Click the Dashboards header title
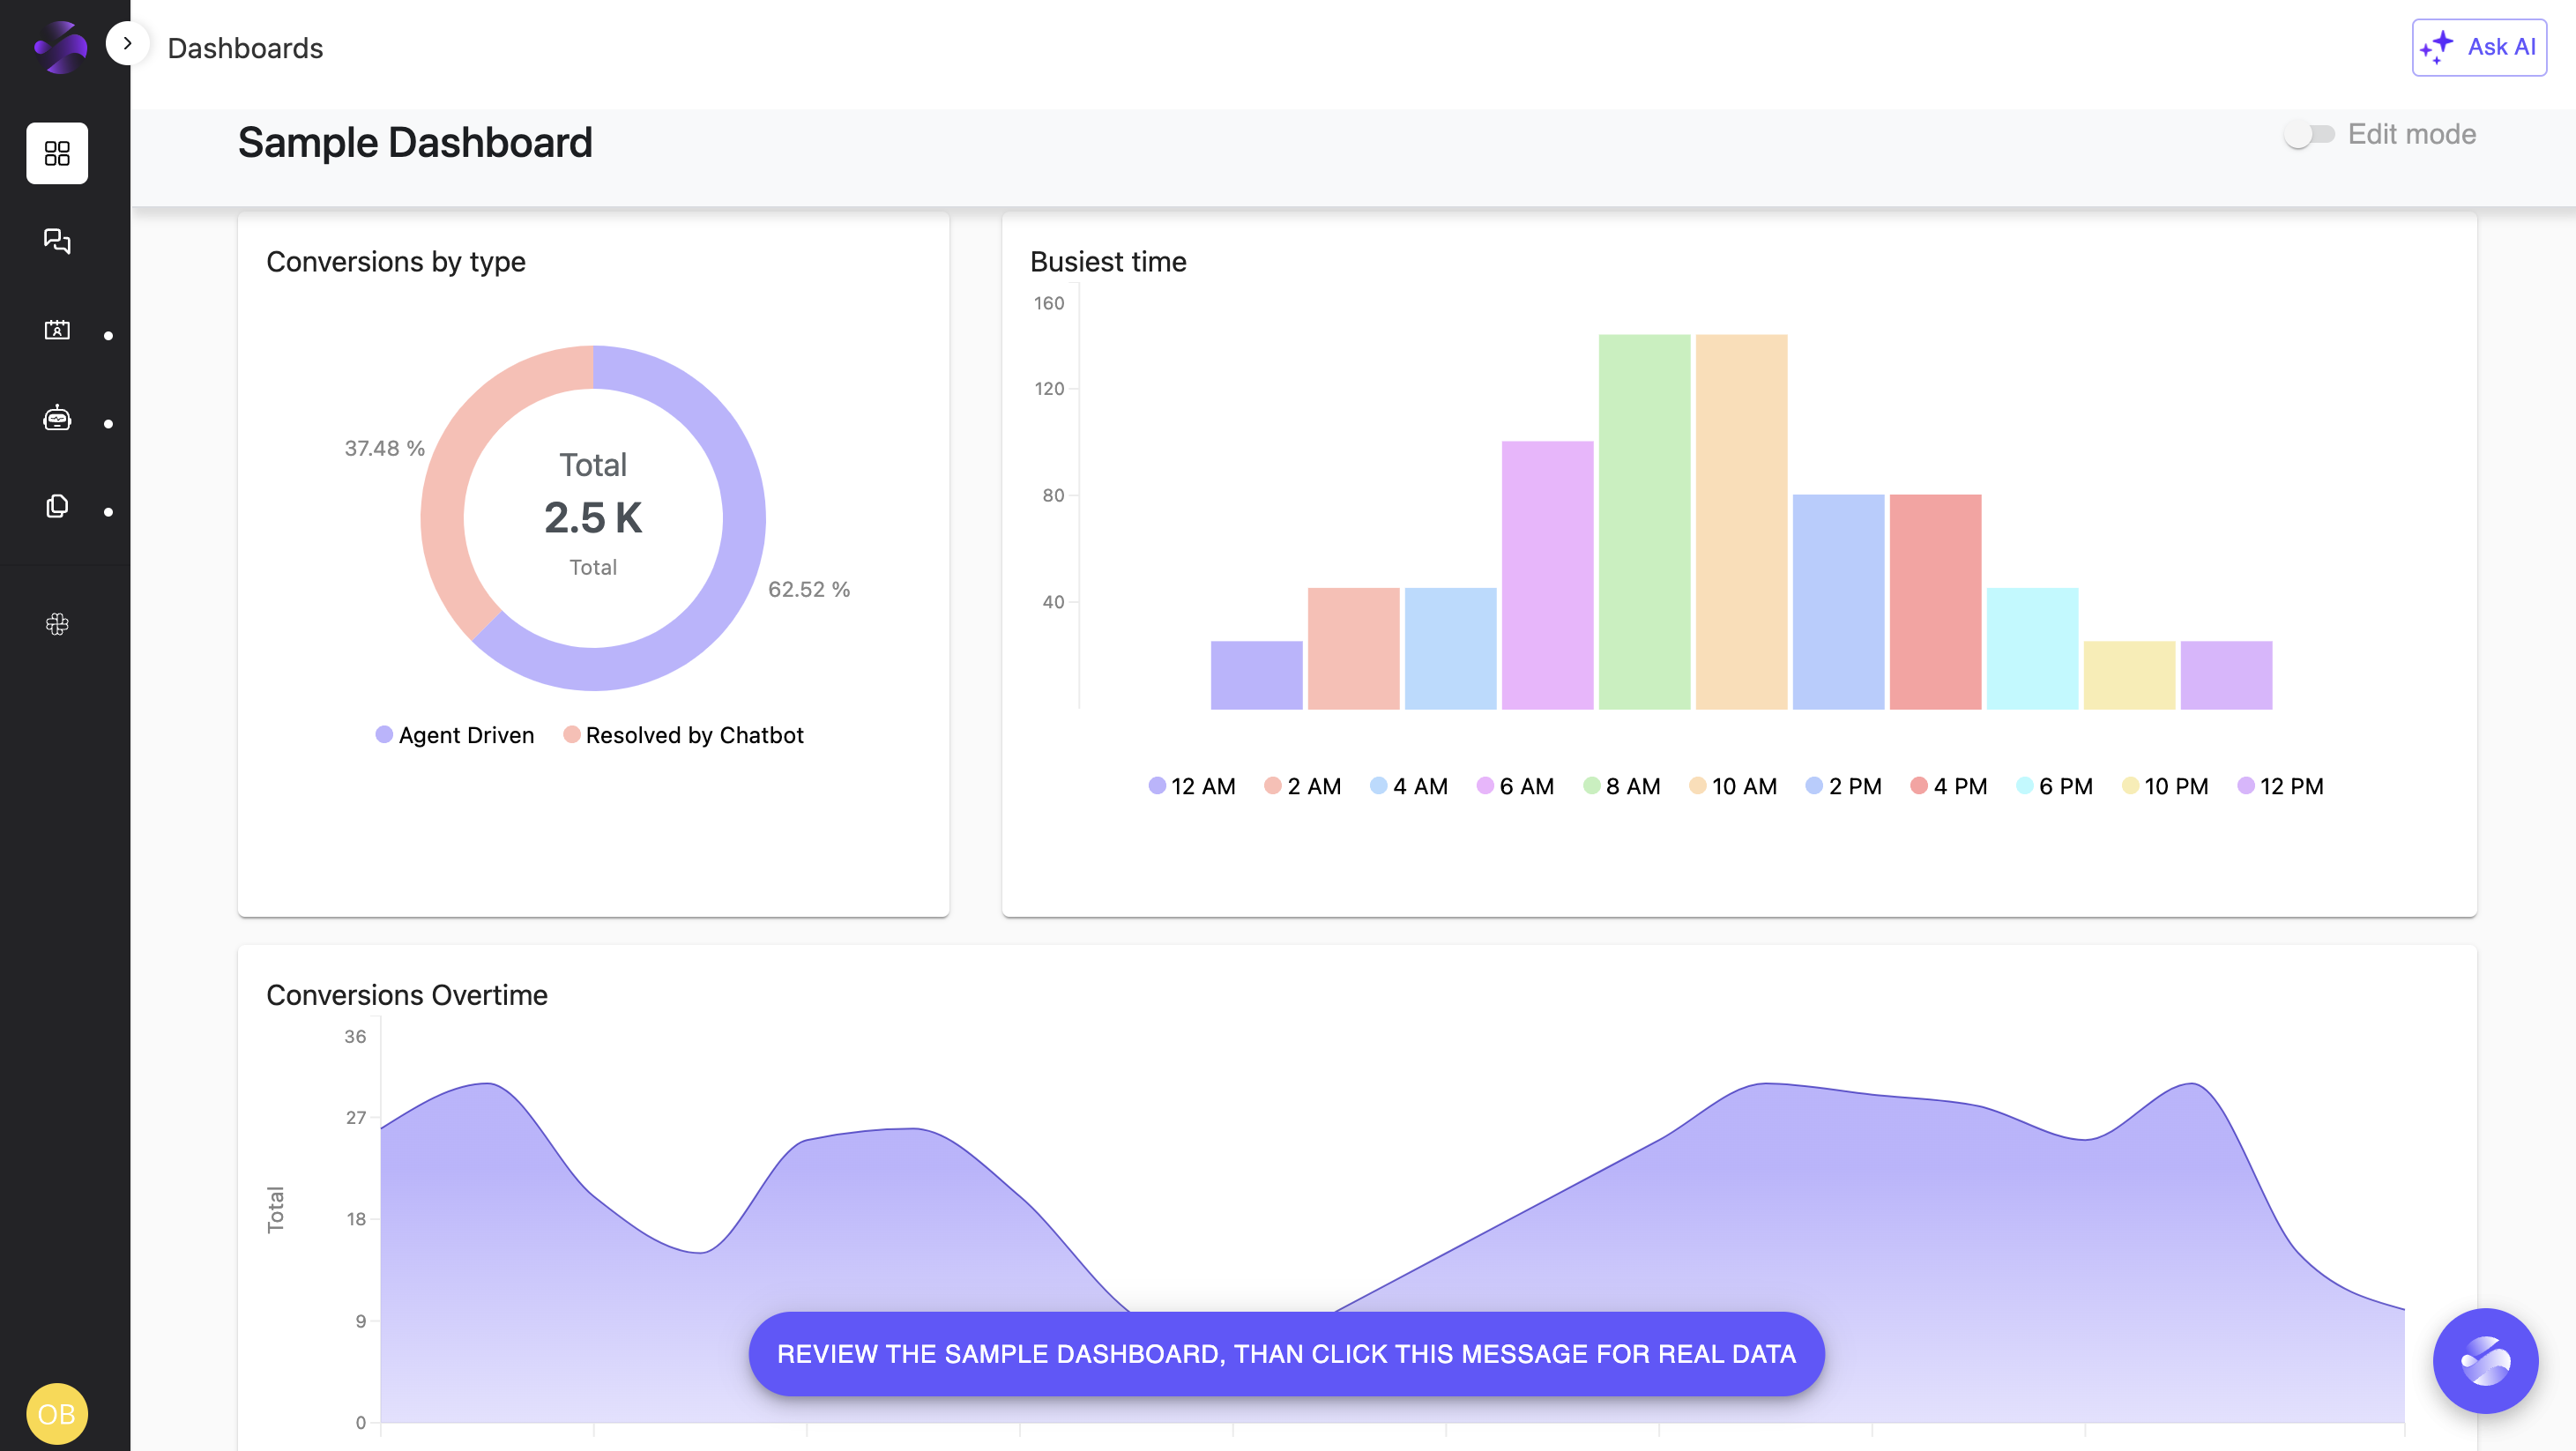The width and height of the screenshot is (2576, 1451). [x=245, y=48]
